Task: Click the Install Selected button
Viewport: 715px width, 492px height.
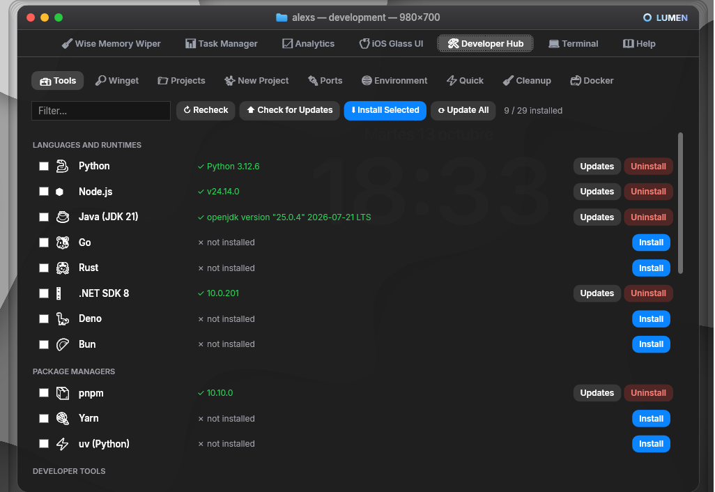Action: tap(385, 110)
